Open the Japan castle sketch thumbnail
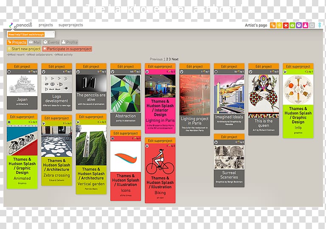Image resolution: width=326 pixels, height=229 pixels. coord(22,85)
